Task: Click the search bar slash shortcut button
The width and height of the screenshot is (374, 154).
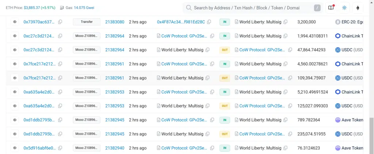Action: (317, 8)
